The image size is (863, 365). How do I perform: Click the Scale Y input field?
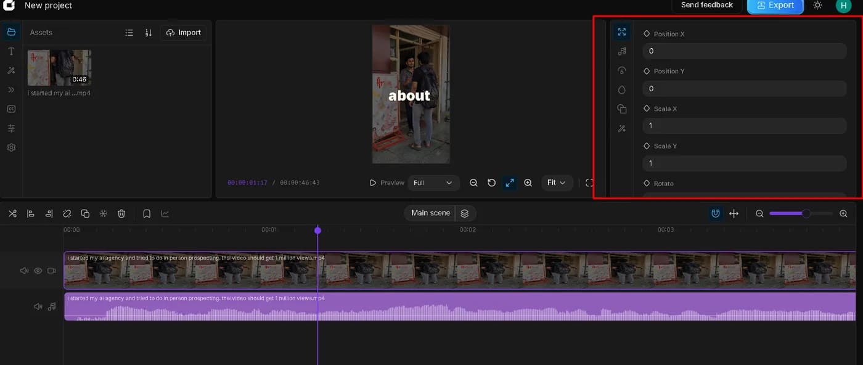coord(744,163)
